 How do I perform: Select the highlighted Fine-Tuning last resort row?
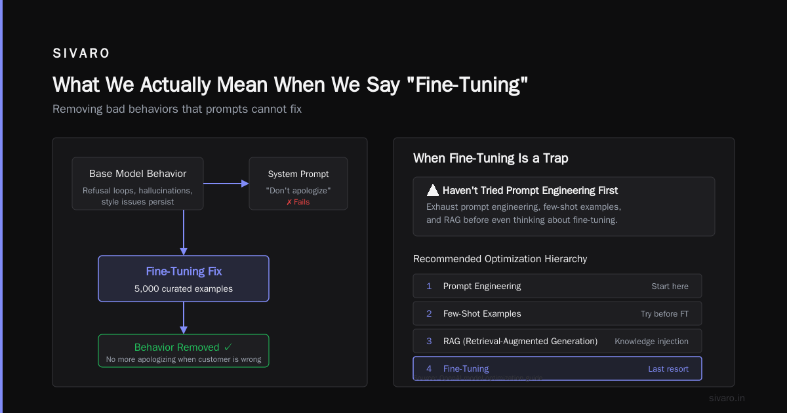(x=557, y=368)
